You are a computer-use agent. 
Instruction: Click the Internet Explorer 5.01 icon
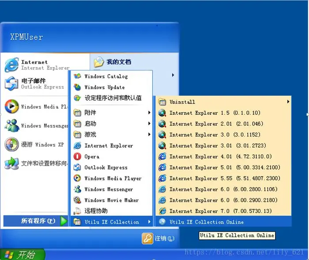162,167
